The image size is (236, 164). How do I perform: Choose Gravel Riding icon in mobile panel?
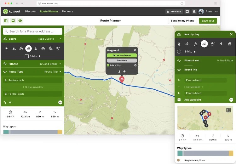(229, 44)
